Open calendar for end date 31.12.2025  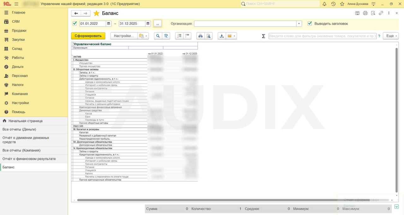[x=148, y=24]
